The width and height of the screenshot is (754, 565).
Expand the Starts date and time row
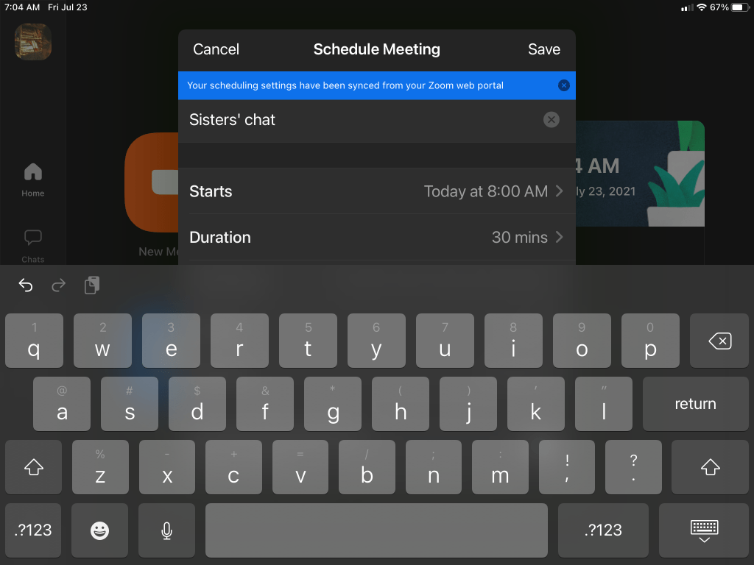point(376,191)
